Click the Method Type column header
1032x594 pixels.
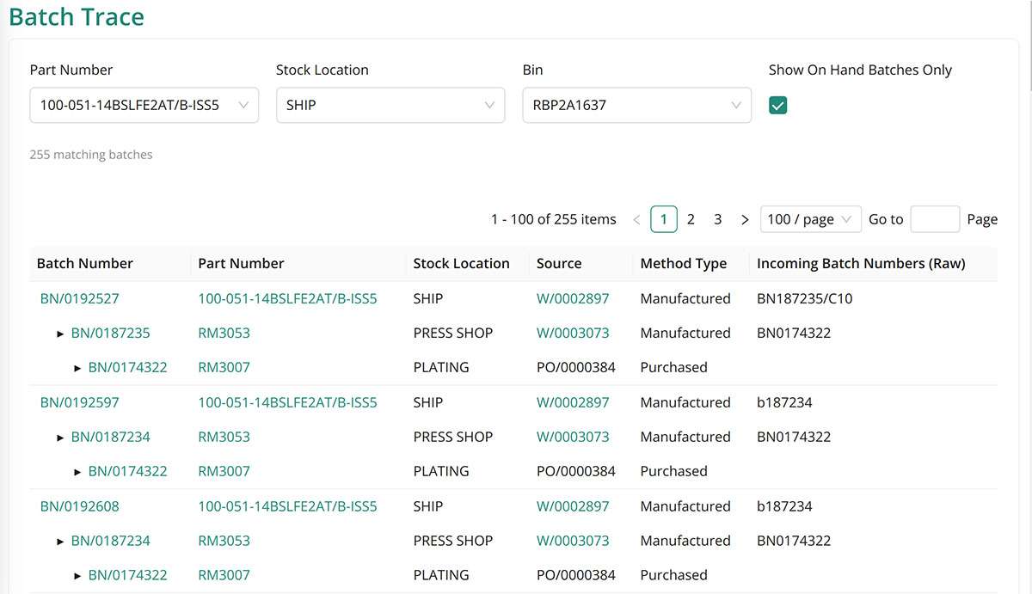point(683,264)
